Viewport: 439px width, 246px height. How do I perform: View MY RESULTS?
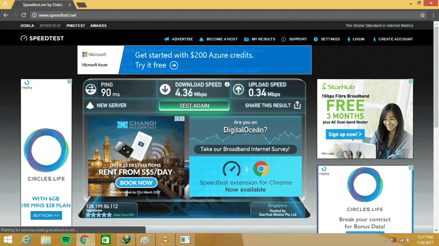[259, 39]
